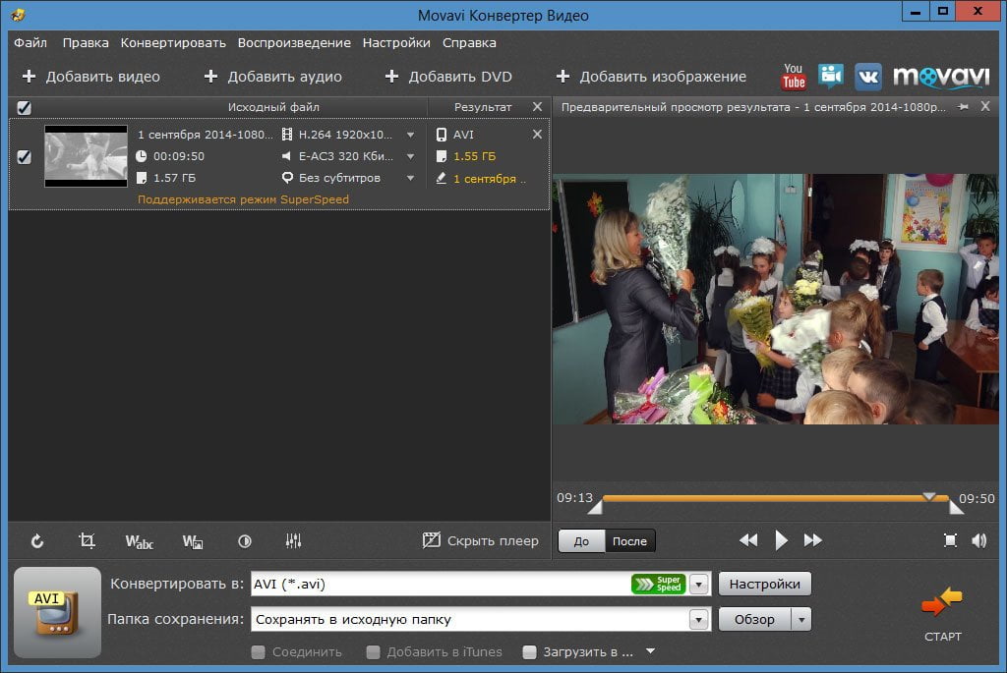1007x673 pixels.
Task: Enable the Загрузить в checkbox
Action: pyautogui.click(x=529, y=652)
